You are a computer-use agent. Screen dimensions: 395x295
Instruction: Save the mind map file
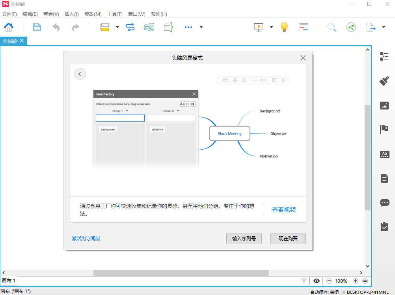tap(37, 27)
